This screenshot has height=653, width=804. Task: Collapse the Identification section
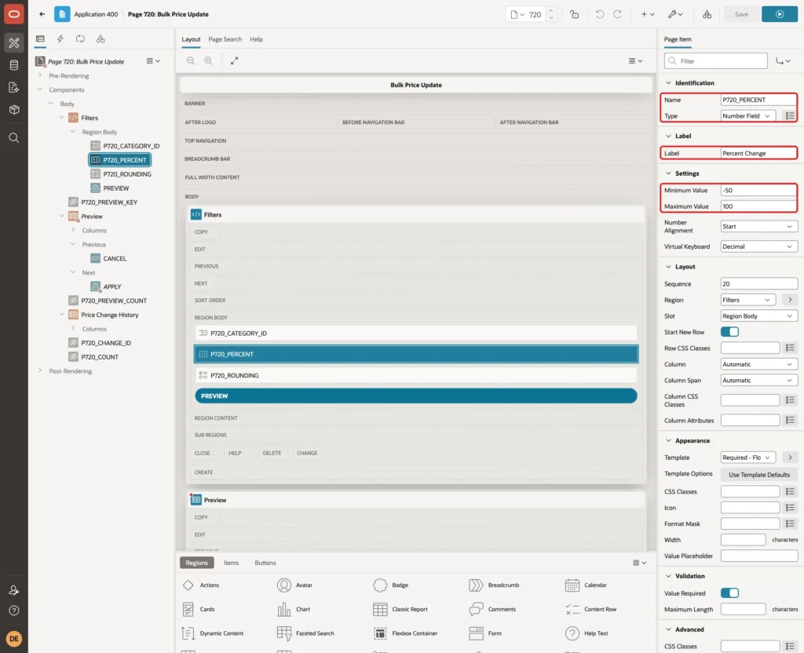(668, 83)
